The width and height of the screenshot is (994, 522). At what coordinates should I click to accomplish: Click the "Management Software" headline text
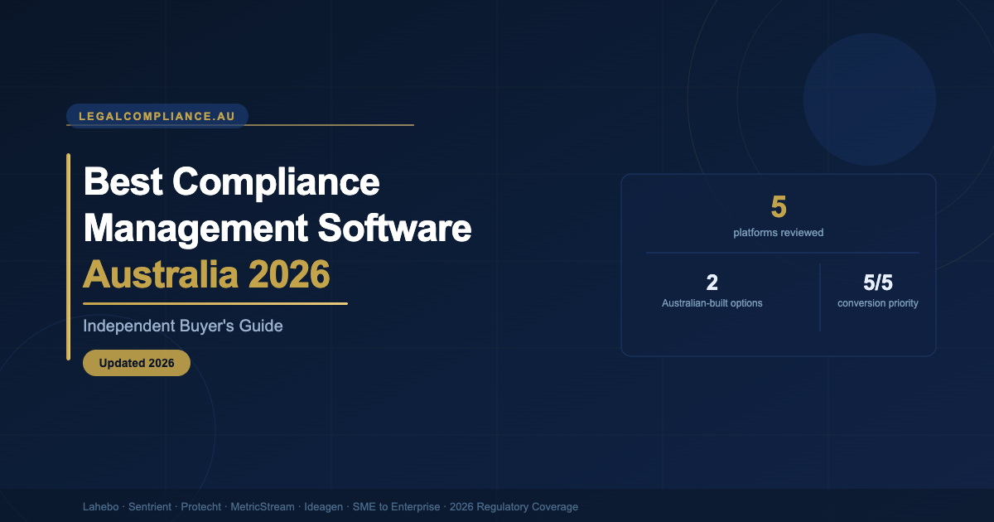click(277, 227)
